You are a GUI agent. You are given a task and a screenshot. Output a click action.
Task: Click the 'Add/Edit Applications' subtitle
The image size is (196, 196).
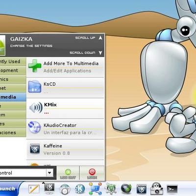[67, 71]
